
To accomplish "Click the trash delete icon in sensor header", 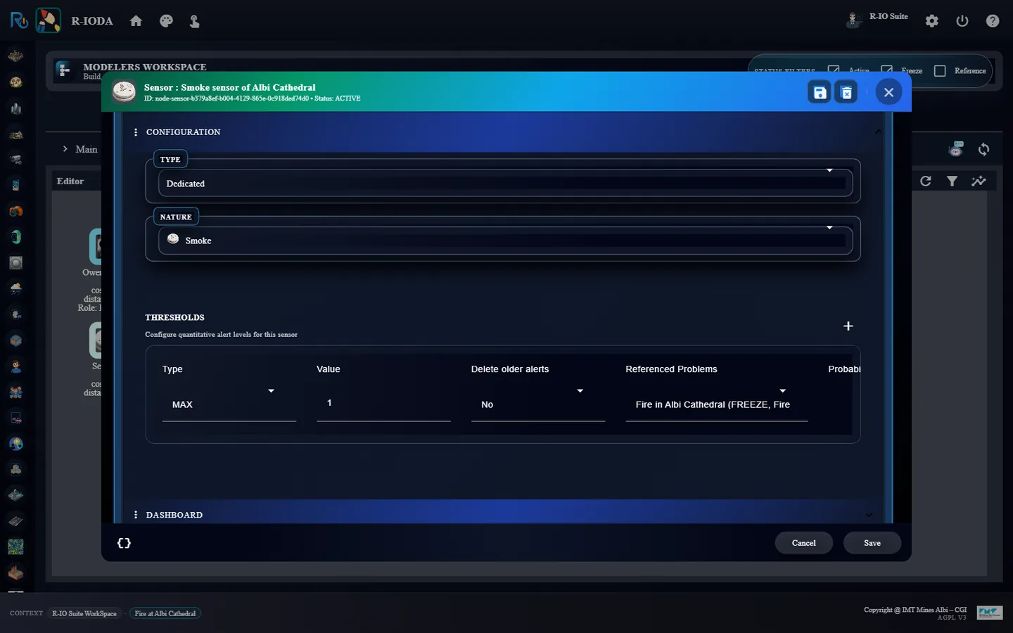I will [846, 92].
